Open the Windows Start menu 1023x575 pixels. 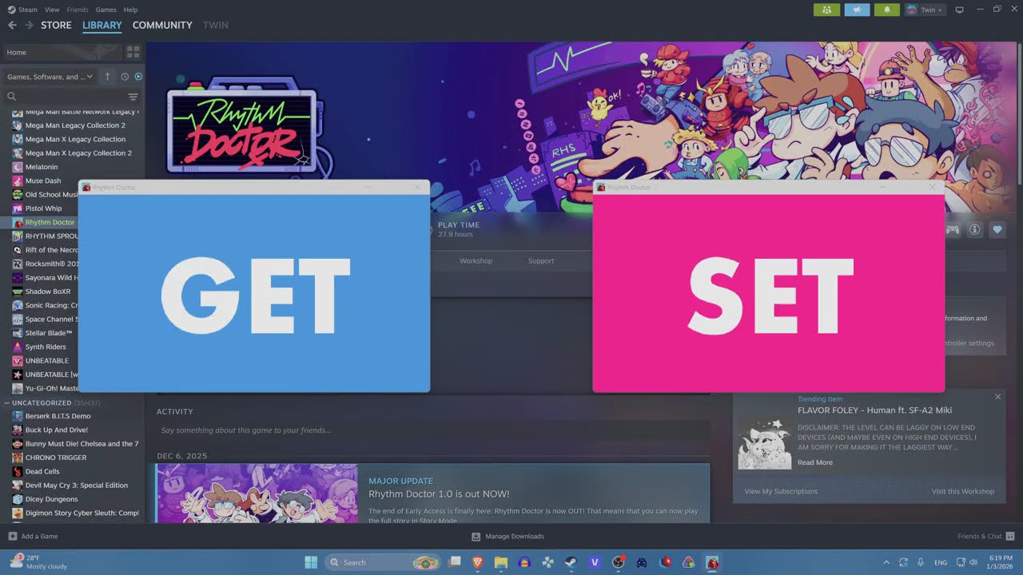pos(311,562)
